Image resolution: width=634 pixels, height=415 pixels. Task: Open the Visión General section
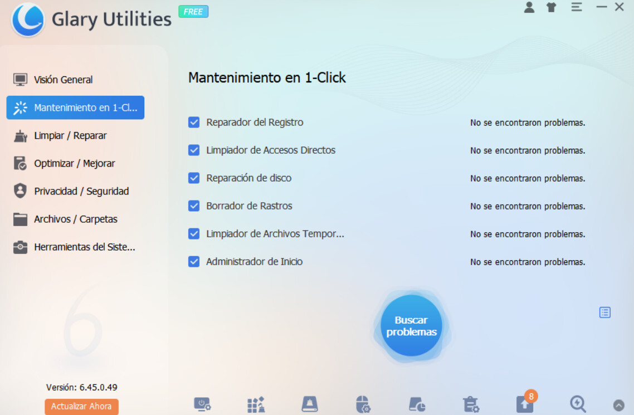click(x=75, y=80)
